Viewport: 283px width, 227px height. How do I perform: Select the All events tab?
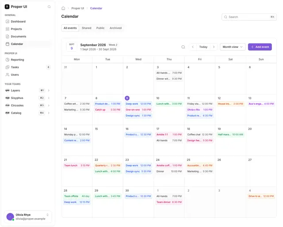[71, 28]
